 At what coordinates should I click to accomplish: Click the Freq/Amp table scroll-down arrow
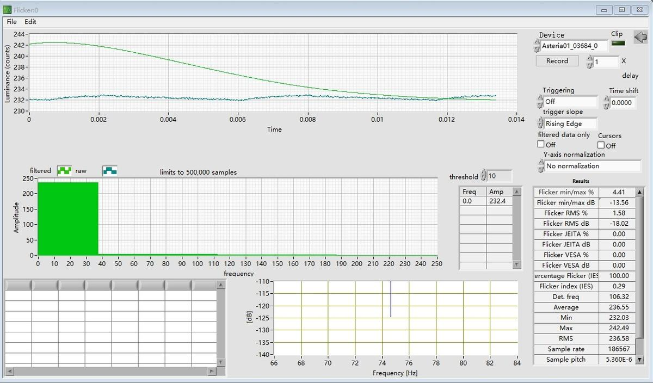pos(517,264)
